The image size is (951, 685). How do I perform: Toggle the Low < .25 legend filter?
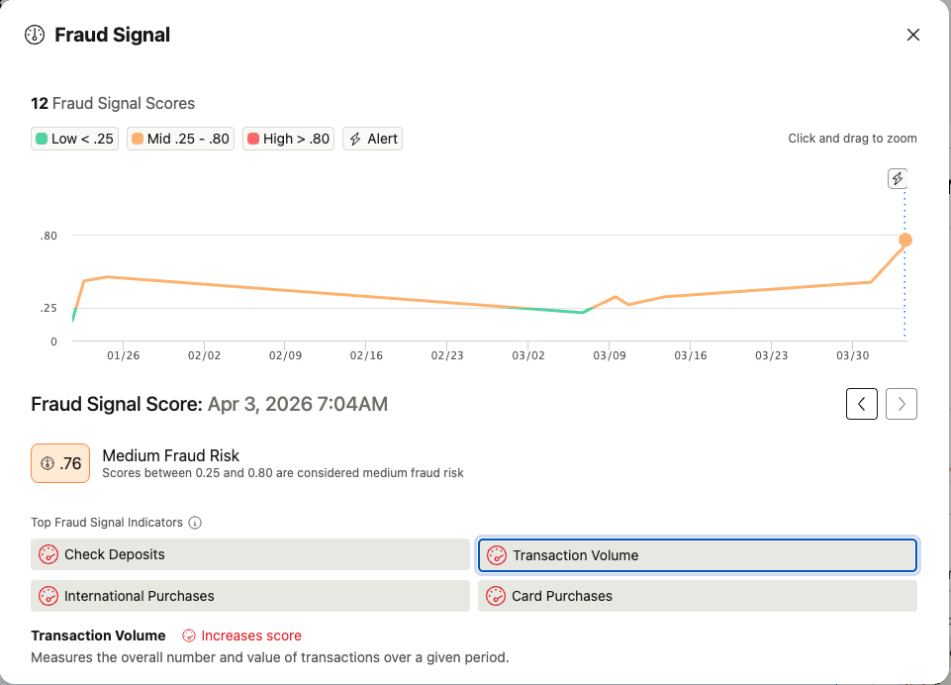[x=74, y=139]
